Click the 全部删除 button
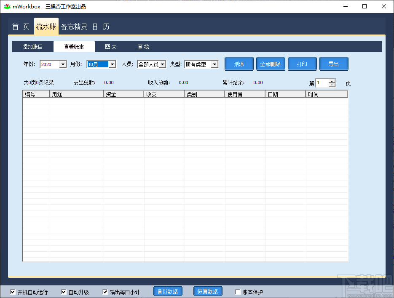Image resolution: width=394 pixels, height=298 pixels. [271, 64]
